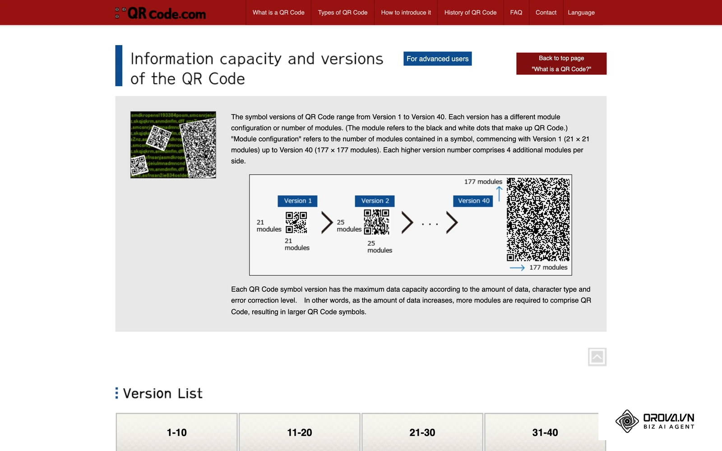
Task: Click the Version 40 label in diagram
Action: 473,201
